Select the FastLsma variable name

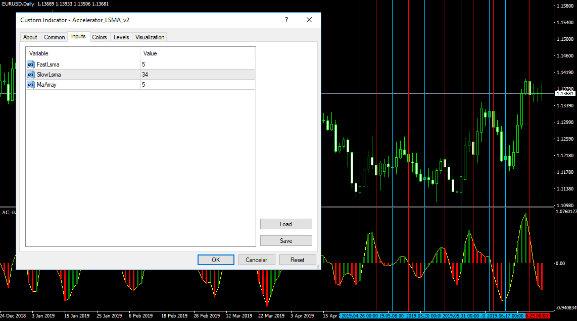48,65
